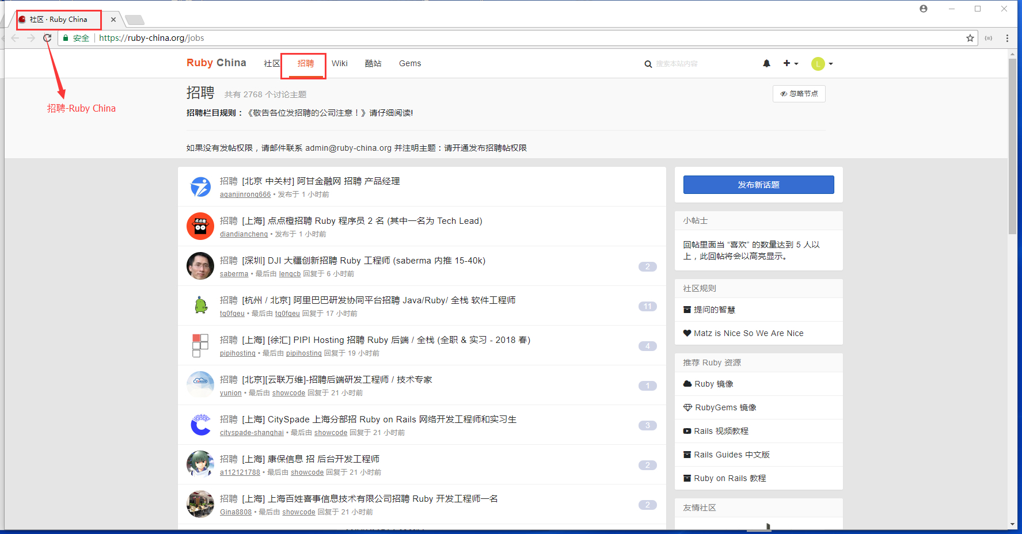Screen dimensions: 1022x534
Task: Click the diandiancheng avatar
Action: (200, 226)
